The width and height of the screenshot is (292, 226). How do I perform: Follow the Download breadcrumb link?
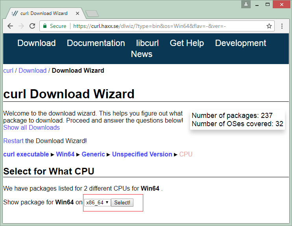pos(33,71)
